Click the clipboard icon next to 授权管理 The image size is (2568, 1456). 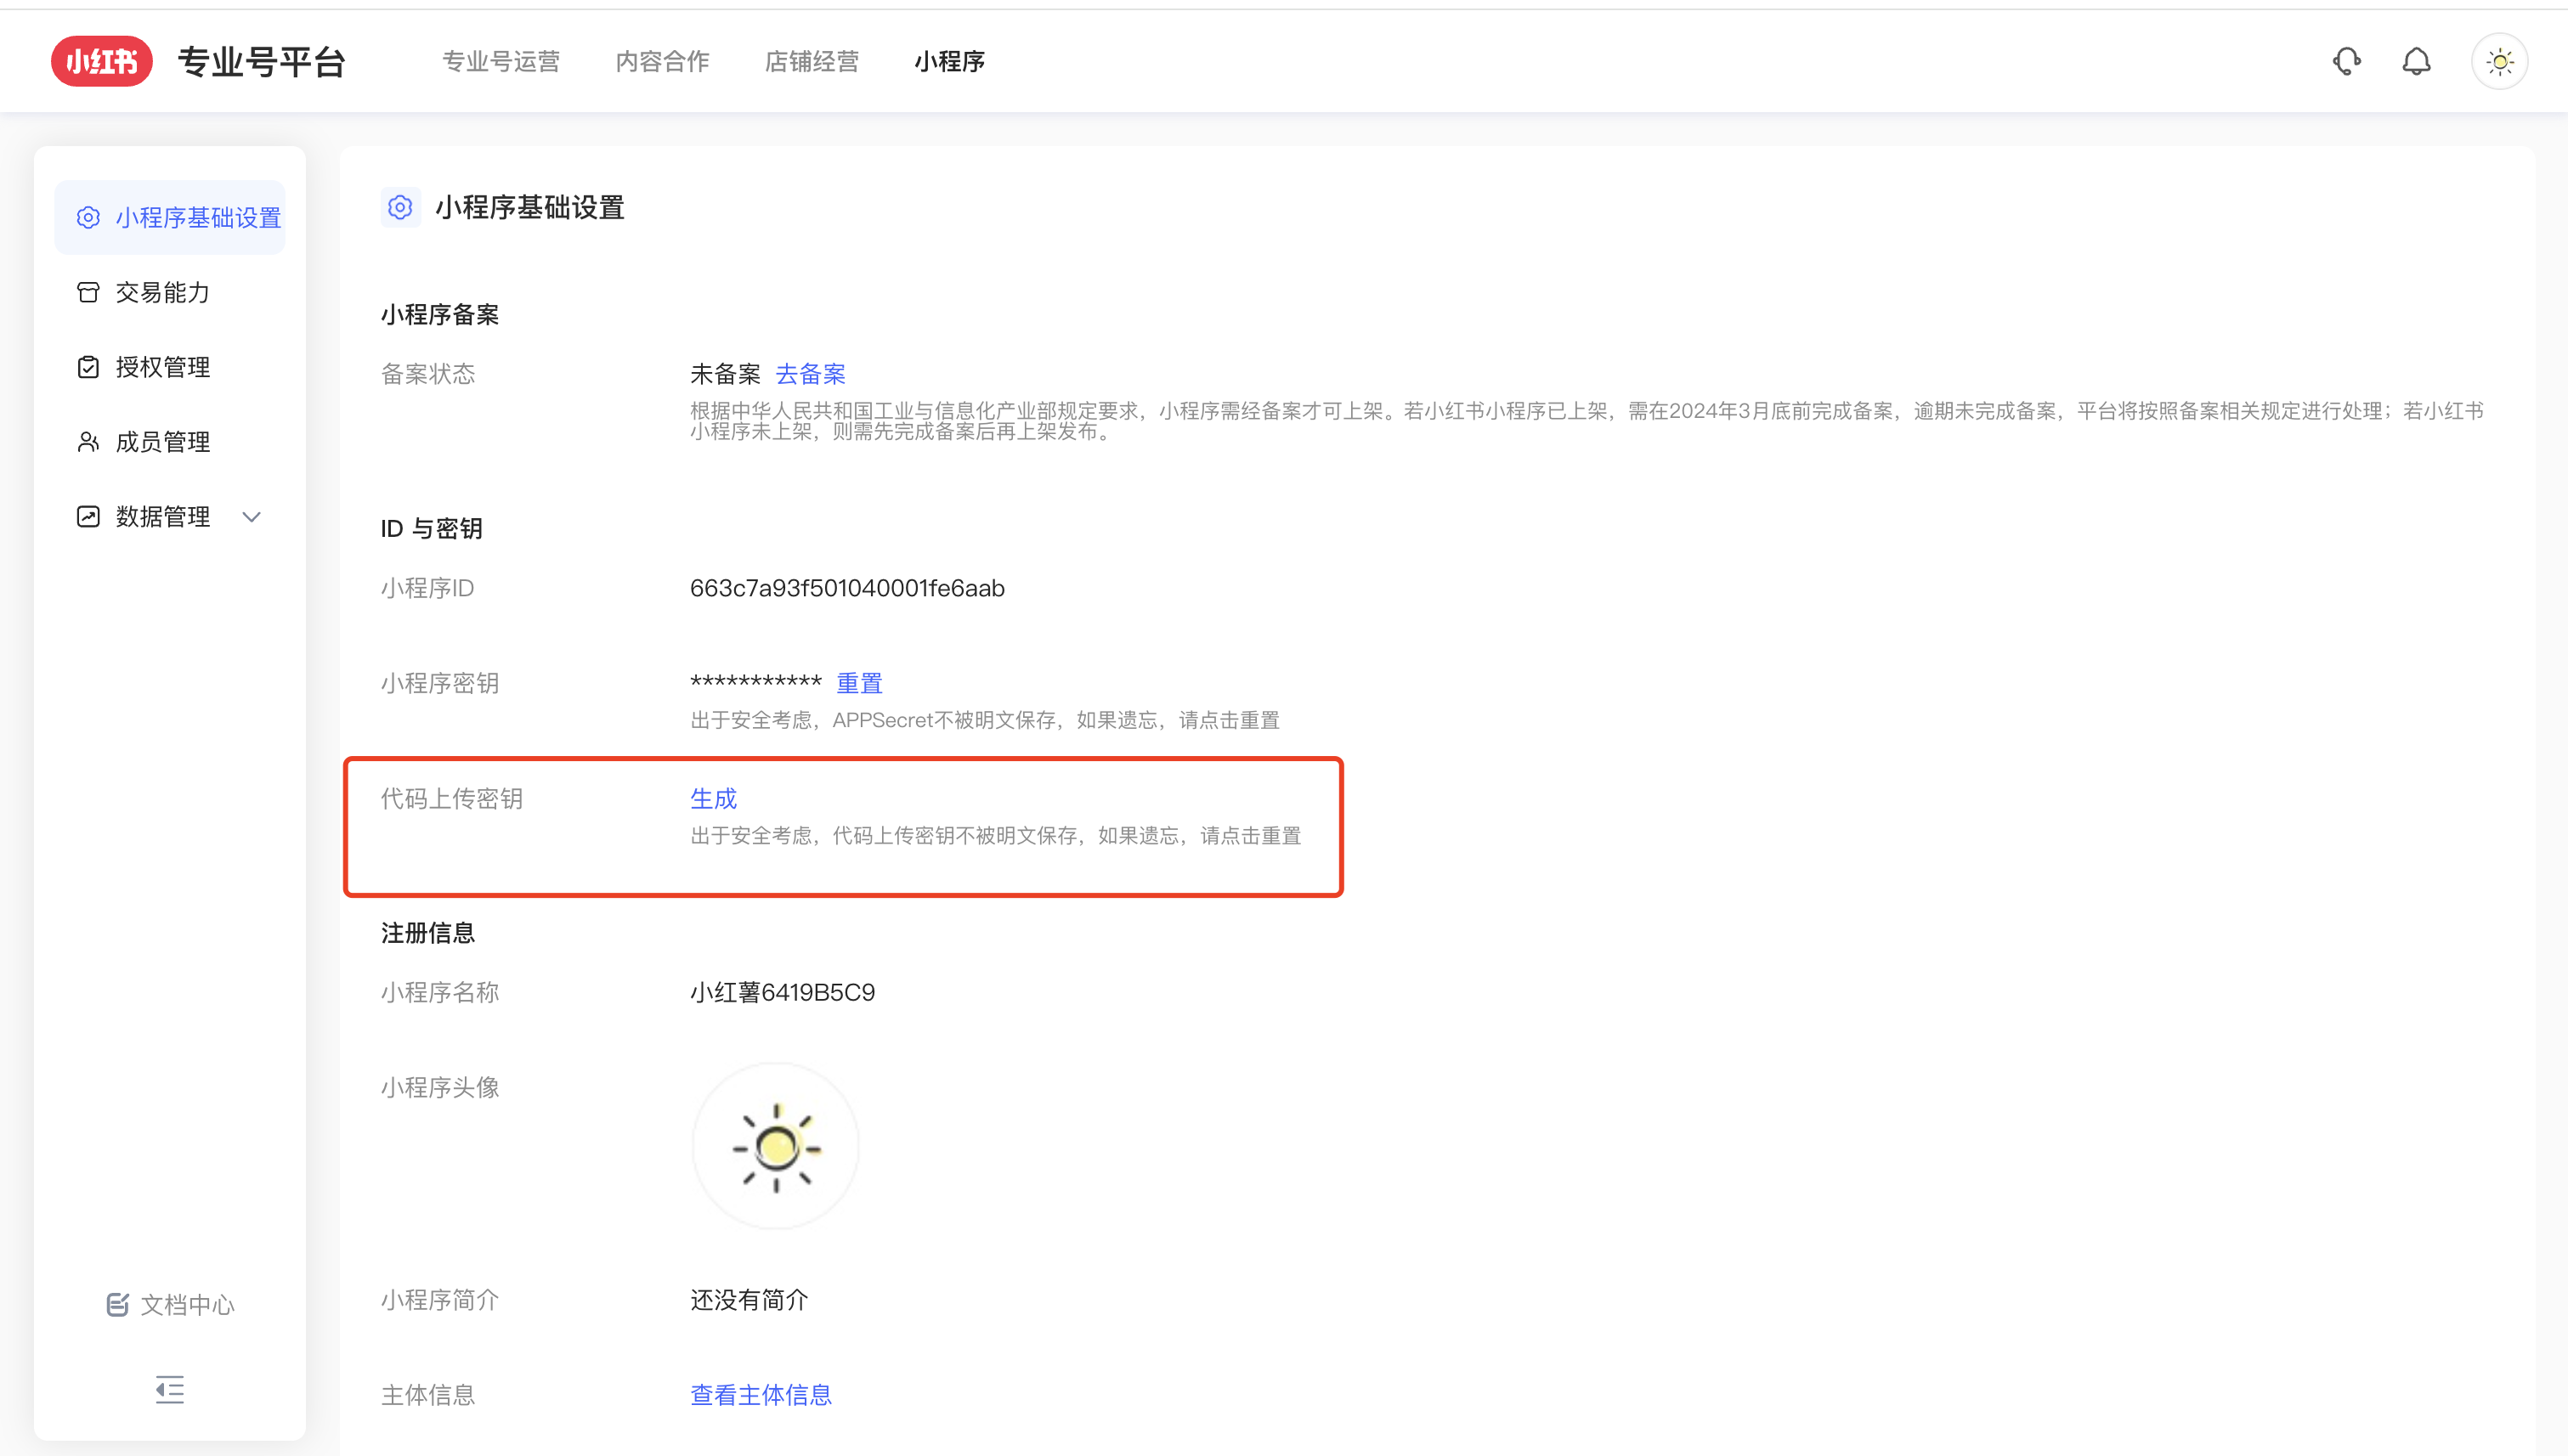point(88,367)
